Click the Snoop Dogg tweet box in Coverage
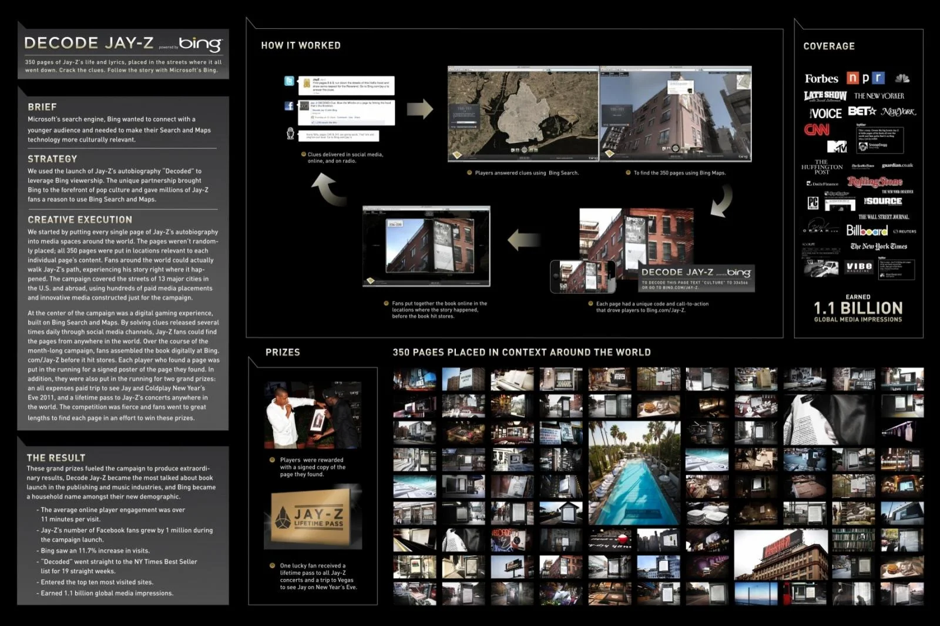 (879, 140)
